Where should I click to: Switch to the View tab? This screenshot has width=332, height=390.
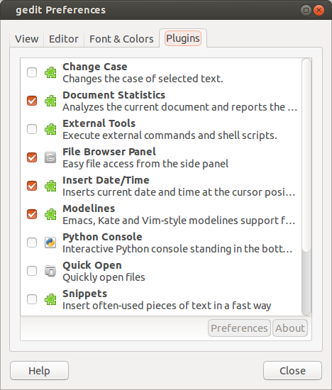(x=27, y=39)
